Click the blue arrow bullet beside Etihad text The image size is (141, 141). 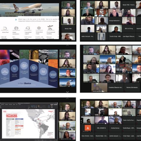pyautogui.click(x=16, y=20)
